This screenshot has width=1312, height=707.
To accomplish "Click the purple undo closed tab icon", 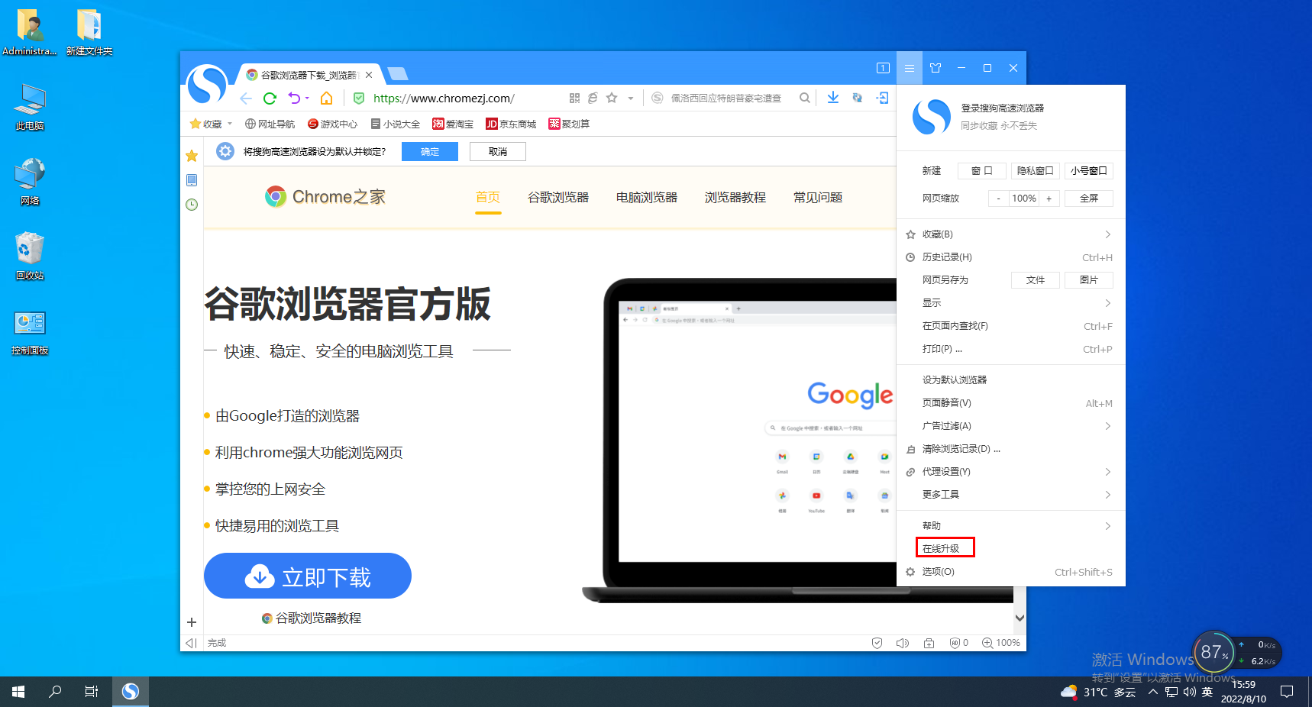I will [x=294, y=98].
